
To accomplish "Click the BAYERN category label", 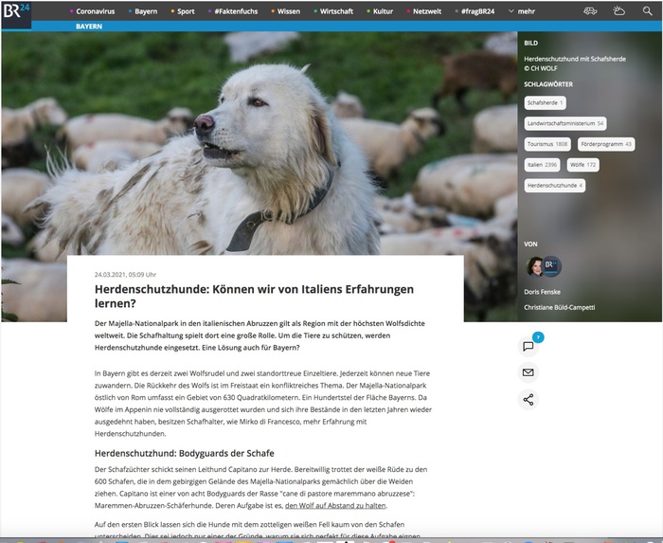I will tap(89, 27).
